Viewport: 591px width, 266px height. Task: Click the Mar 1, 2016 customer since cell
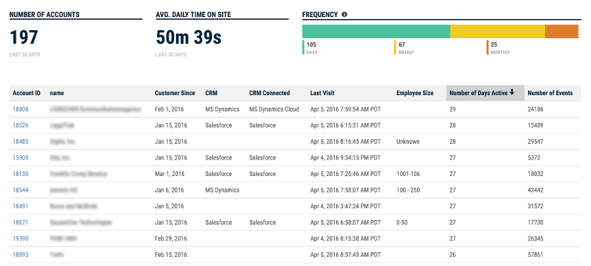point(169,174)
